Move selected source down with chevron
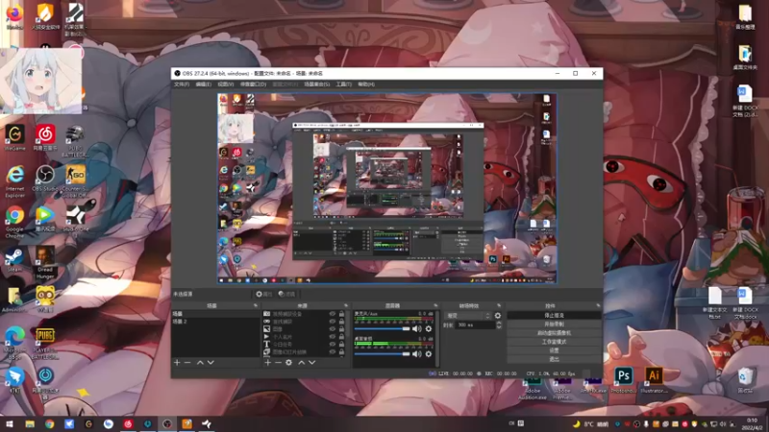Screen dimensions: 769x432 click(311, 363)
